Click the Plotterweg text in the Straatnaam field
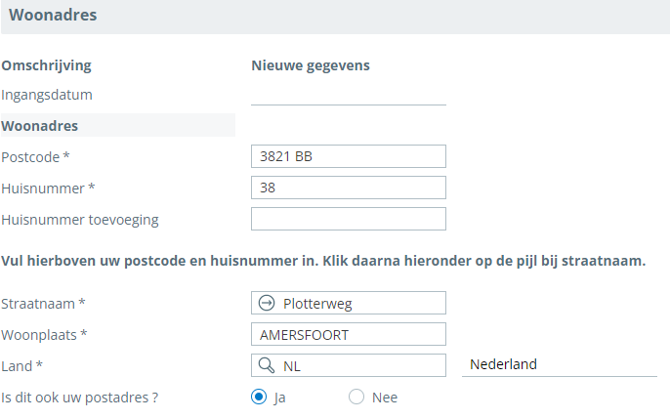670x419 pixels. (x=317, y=303)
